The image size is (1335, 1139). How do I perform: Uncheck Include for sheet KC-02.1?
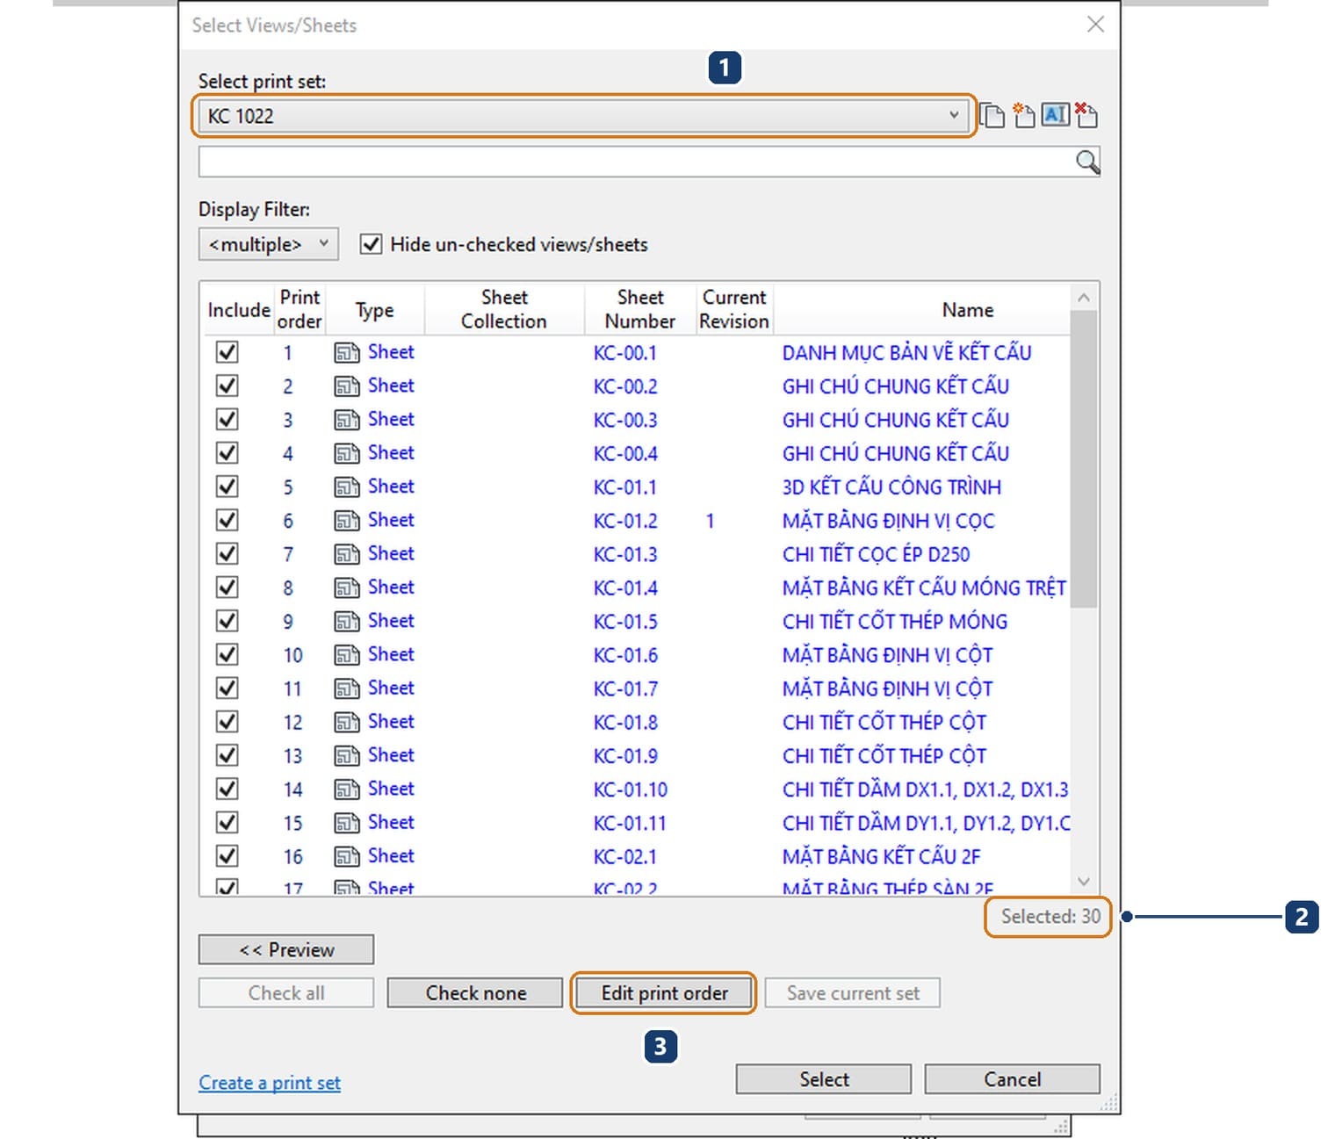227,855
